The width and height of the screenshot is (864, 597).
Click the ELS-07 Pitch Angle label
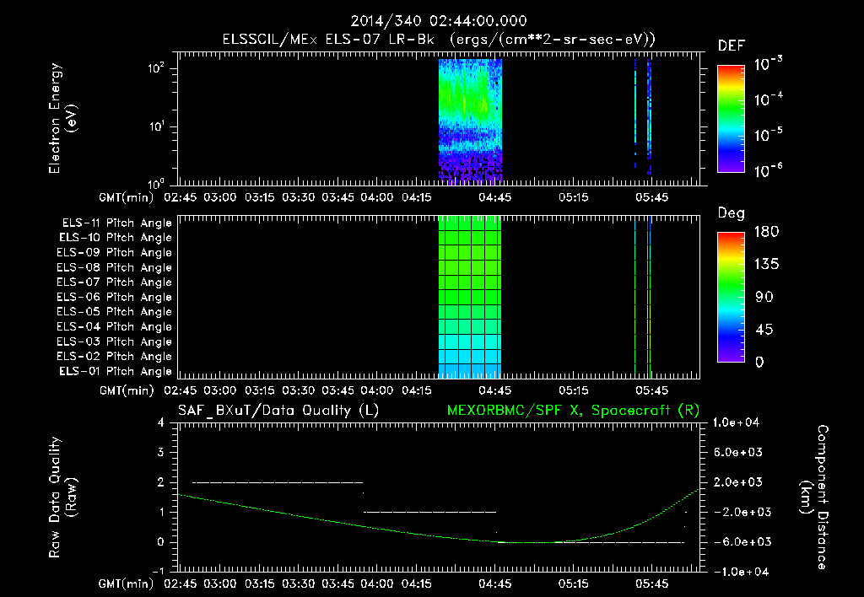(x=114, y=282)
